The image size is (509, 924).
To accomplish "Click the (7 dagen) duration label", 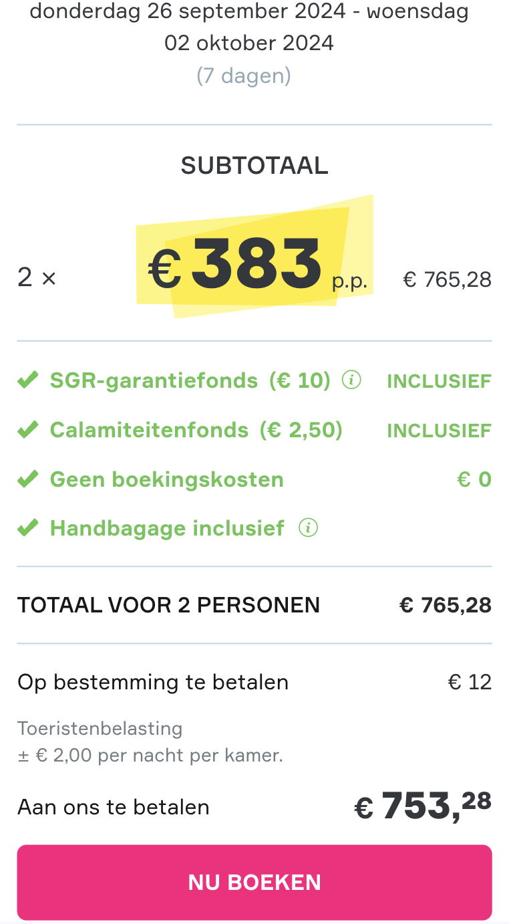I will pos(244,76).
